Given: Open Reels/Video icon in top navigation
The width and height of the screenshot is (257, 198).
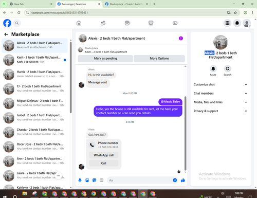Looking at the screenshot, I should (x=127, y=23).
